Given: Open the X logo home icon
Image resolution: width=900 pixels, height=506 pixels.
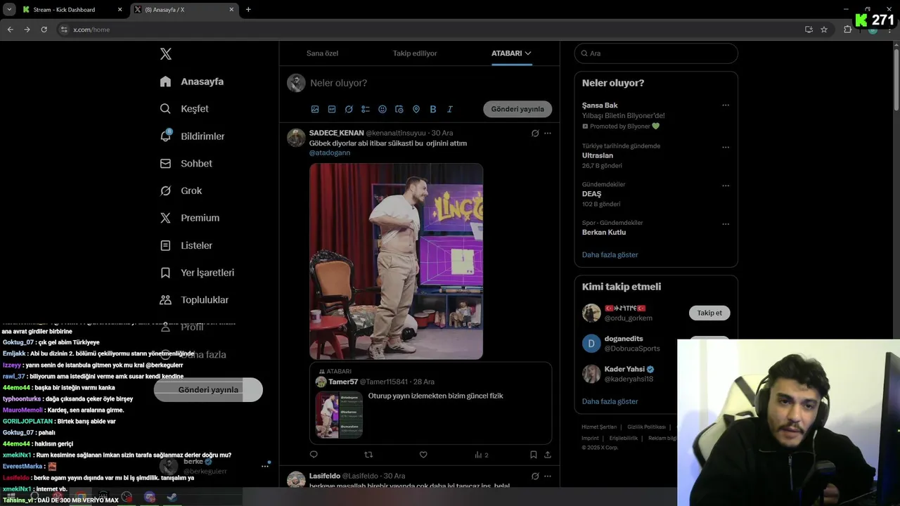Looking at the screenshot, I should (x=166, y=54).
